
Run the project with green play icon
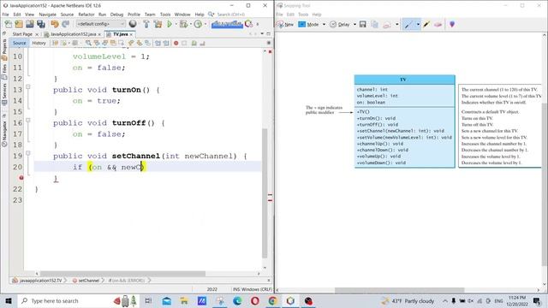[170, 24]
